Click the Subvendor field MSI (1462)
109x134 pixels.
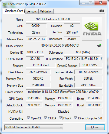pos(83,52)
